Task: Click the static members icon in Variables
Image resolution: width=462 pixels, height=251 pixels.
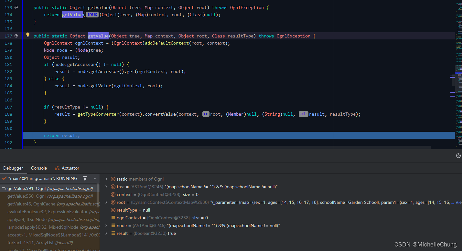Action: point(113,179)
